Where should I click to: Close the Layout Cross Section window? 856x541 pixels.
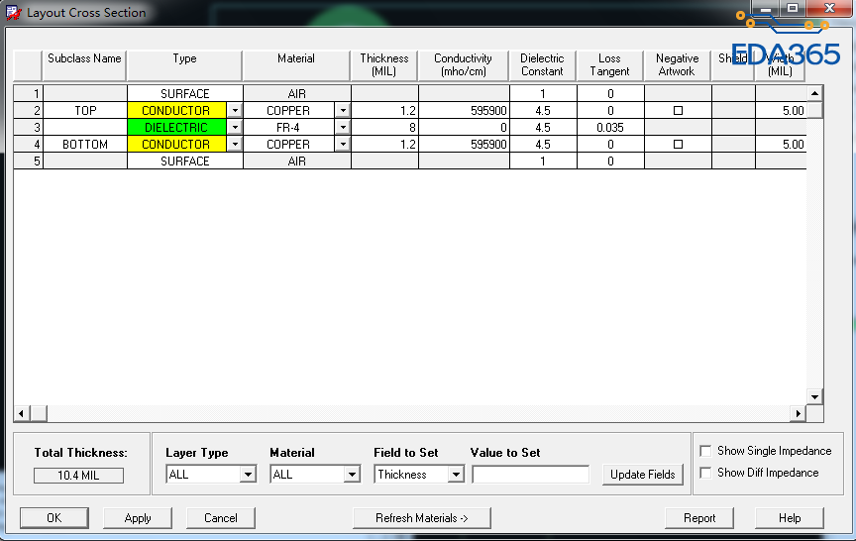click(x=829, y=8)
